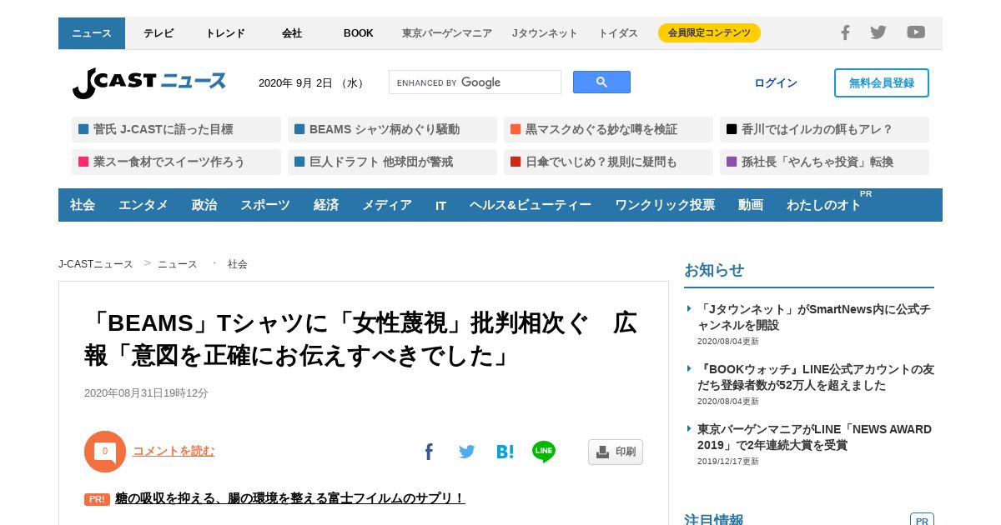The height and width of the screenshot is (525, 1001).
Task: Open topic 孫社長「やんちゃ投資」転換
Action: point(824,162)
